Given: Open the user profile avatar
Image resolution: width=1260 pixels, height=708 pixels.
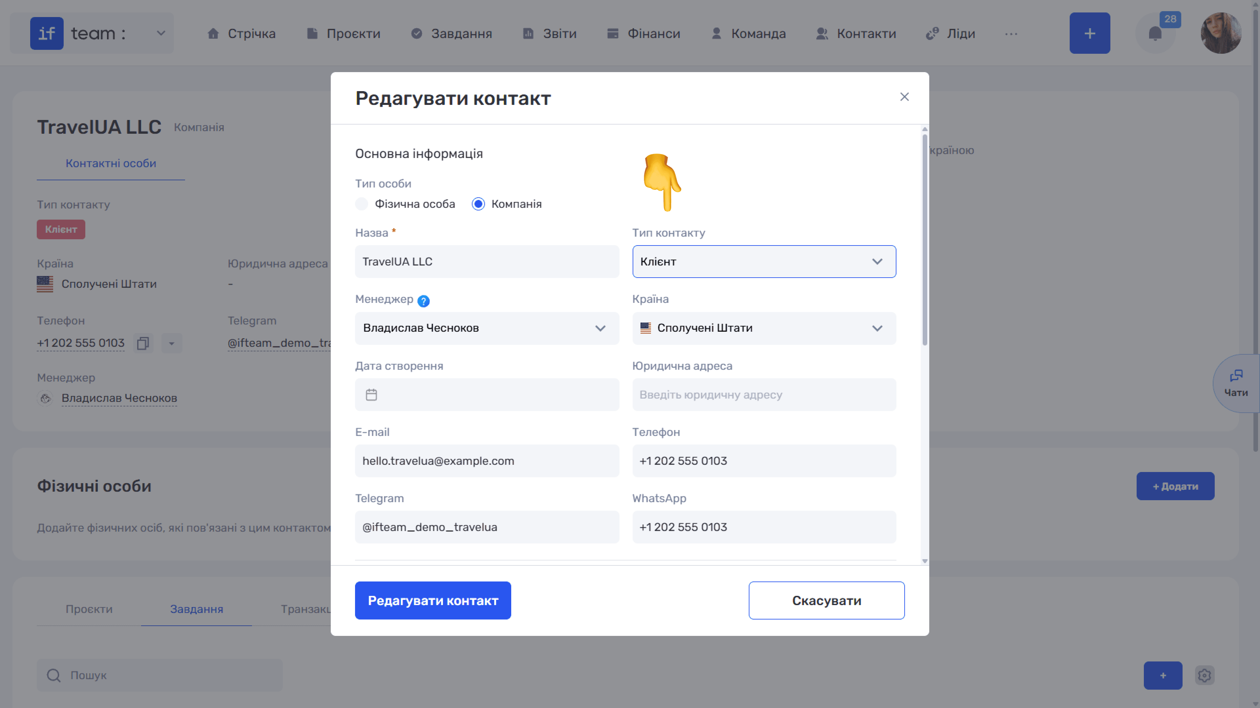Looking at the screenshot, I should click(x=1221, y=33).
